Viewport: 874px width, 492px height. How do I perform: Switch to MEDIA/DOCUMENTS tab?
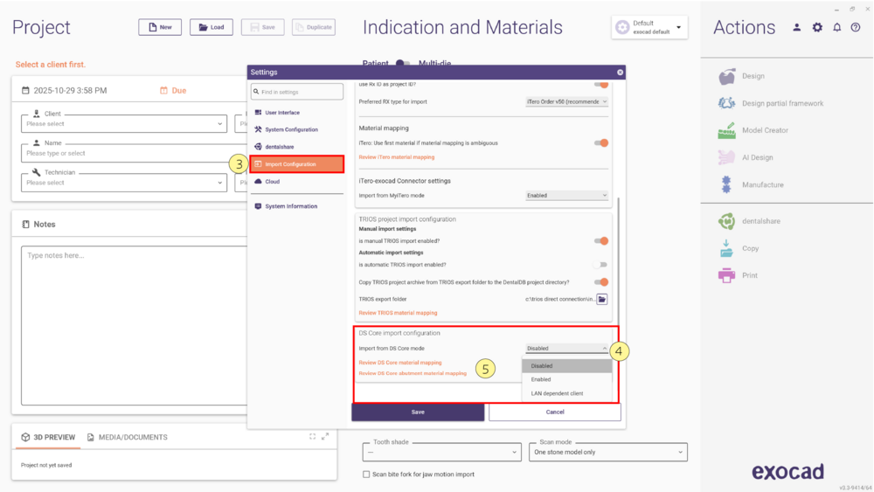click(x=127, y=438)
